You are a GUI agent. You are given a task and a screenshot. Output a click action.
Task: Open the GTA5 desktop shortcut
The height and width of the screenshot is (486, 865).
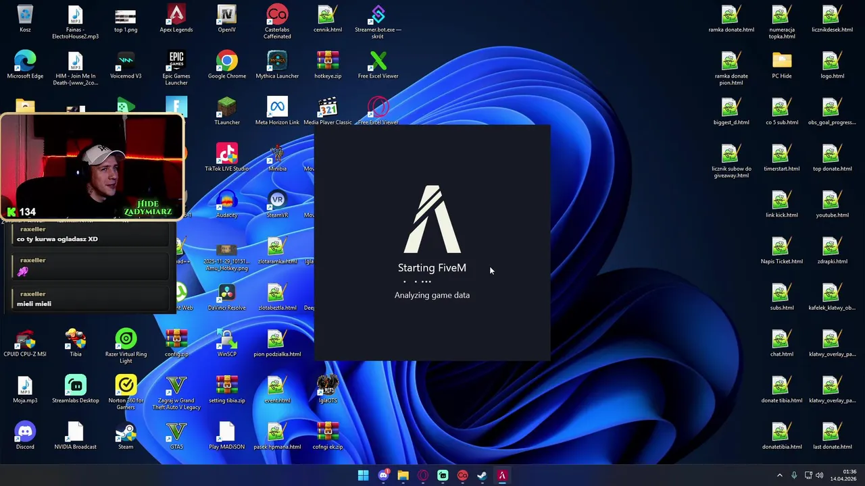(x=176, y=435)
